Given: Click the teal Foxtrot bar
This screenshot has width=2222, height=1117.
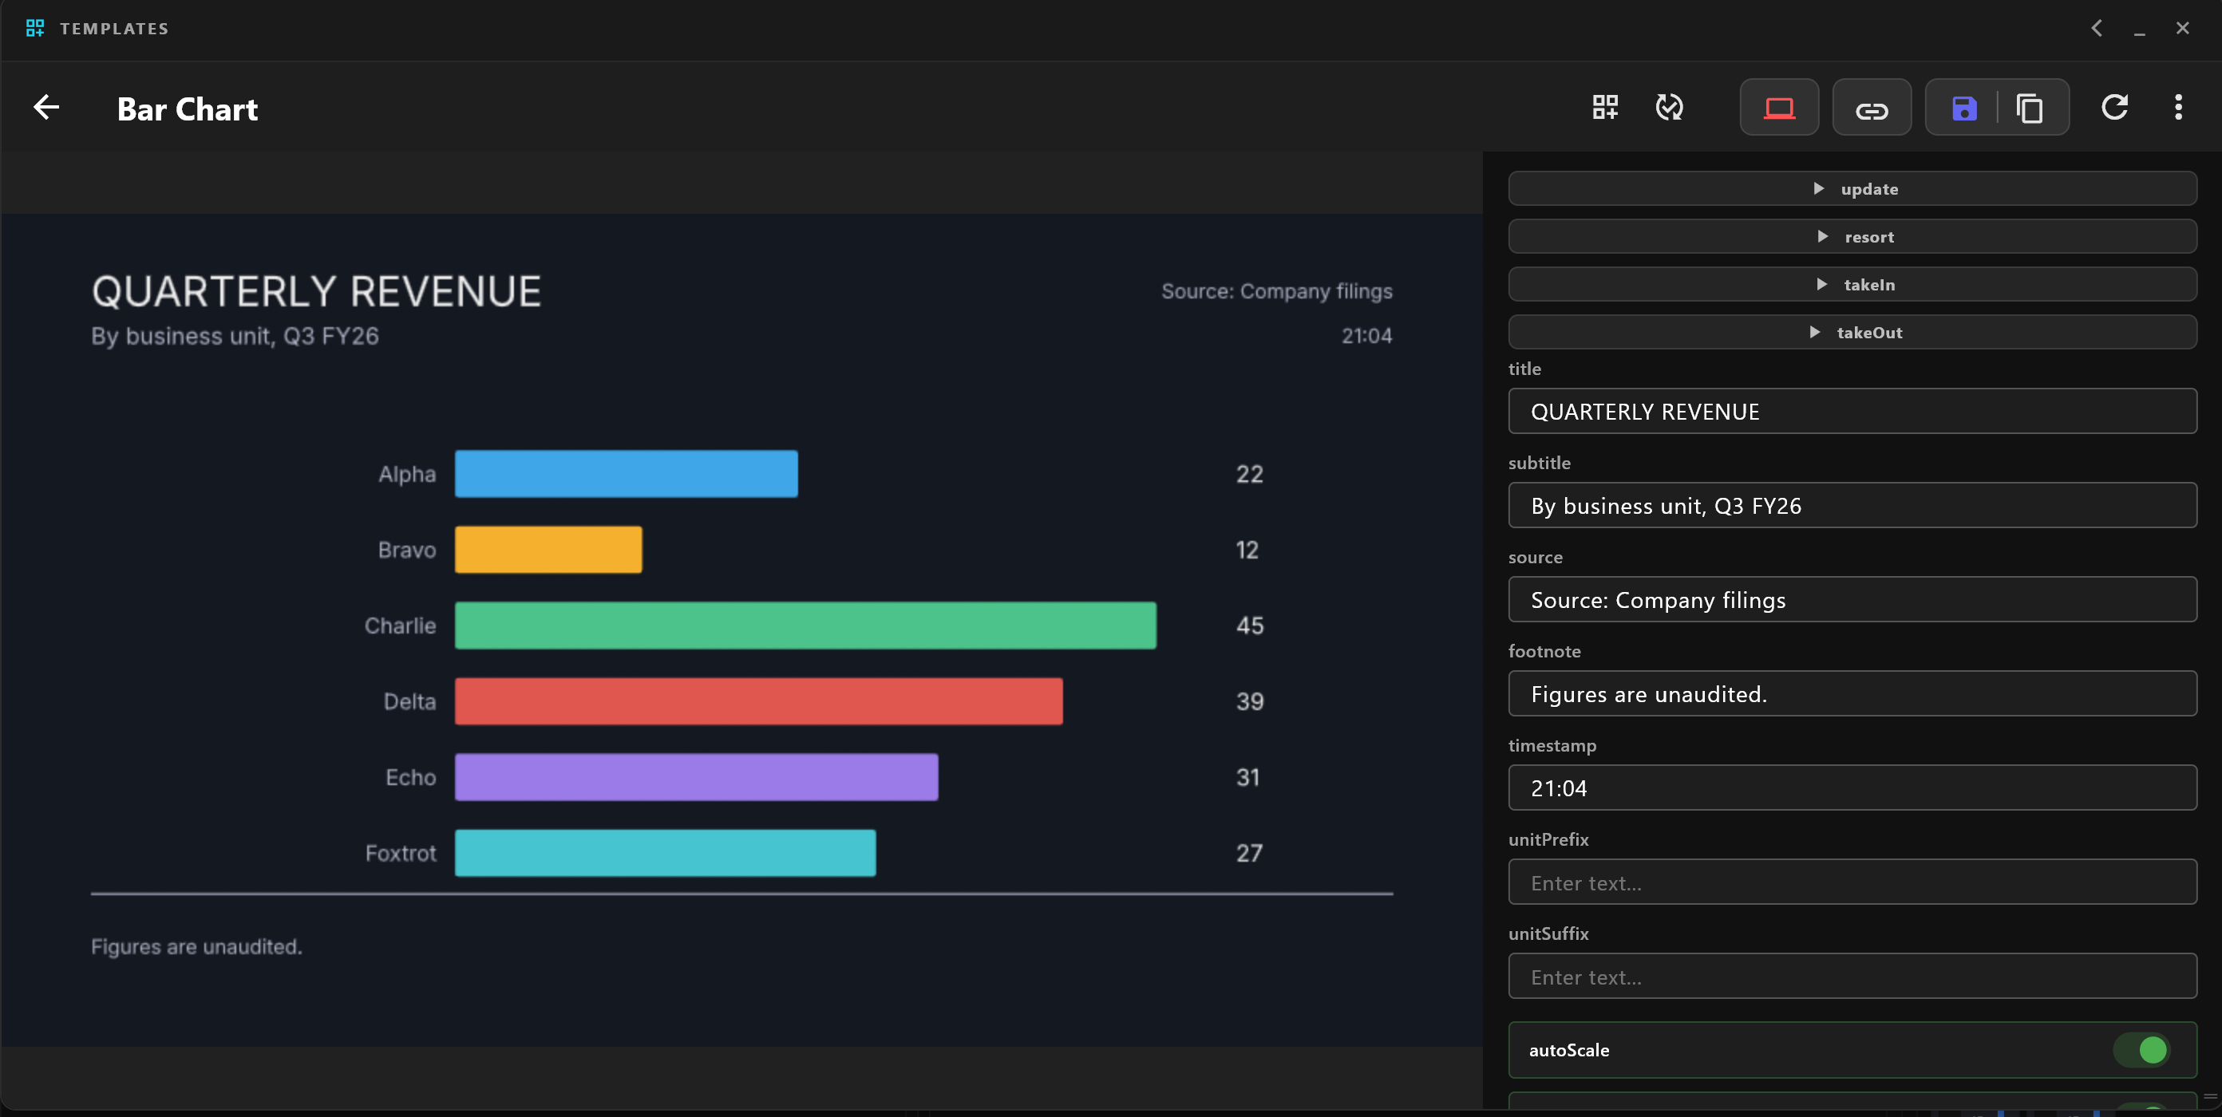Looking at the screenshot, I should coord(666,853).
